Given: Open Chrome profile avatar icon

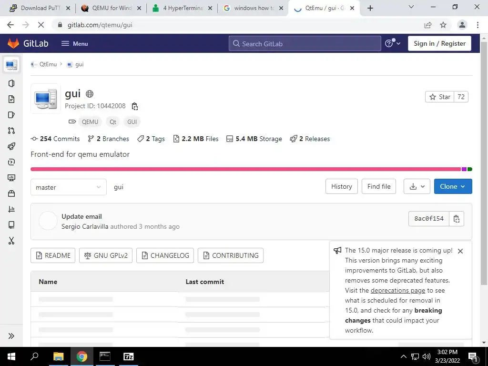Looking at the screenshot, I should [462, 25].
